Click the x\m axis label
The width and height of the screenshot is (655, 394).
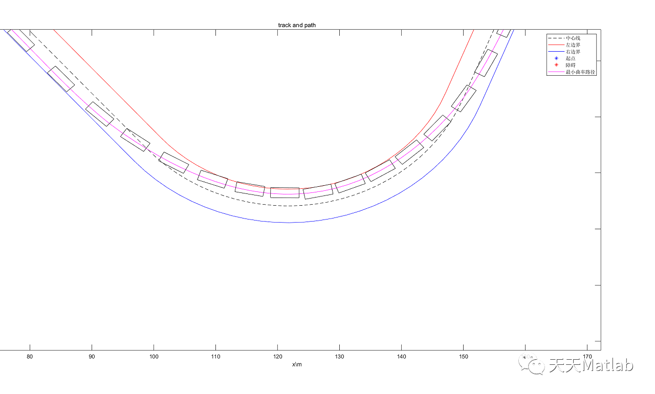pyautogui.click(x=297, y=364)
